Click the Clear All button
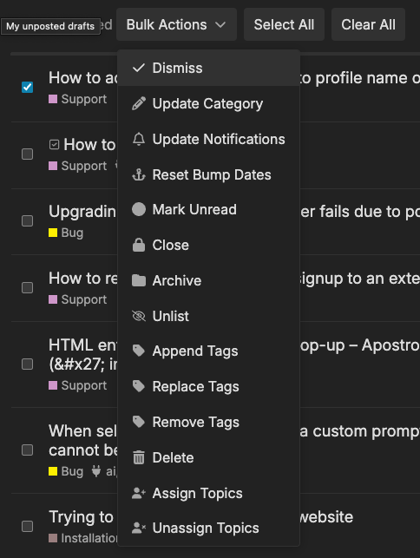Image resolution: width=420 pixels, height=558 pixels. click(x=368, y=24)
